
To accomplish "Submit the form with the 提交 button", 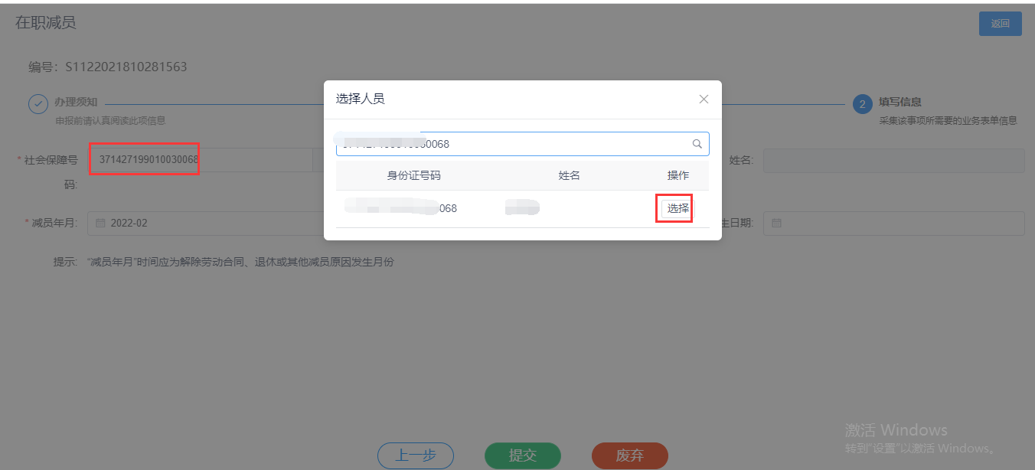I will [x=523, y=455].
